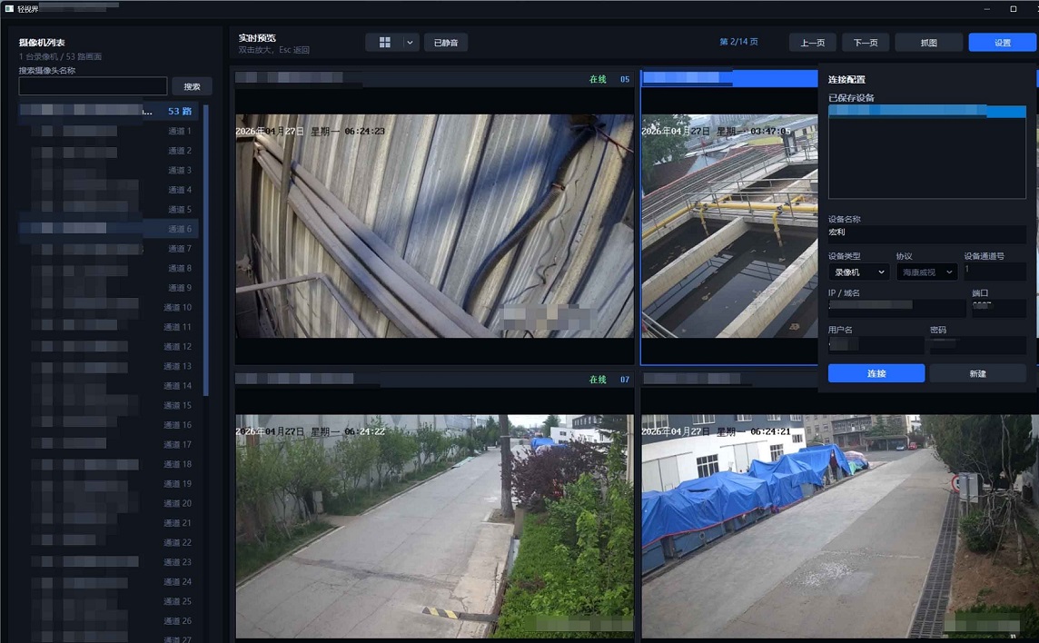Screen dimensions: 1039x643
Task: Click the 端口 port input field
Action: (x=999, y=308)
